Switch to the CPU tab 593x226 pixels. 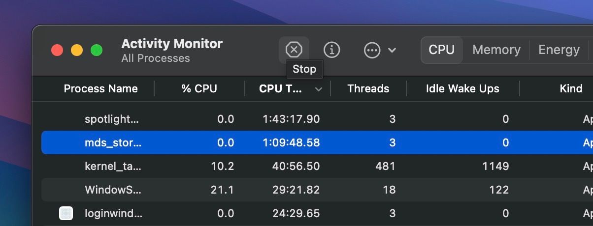pos(441,50)
